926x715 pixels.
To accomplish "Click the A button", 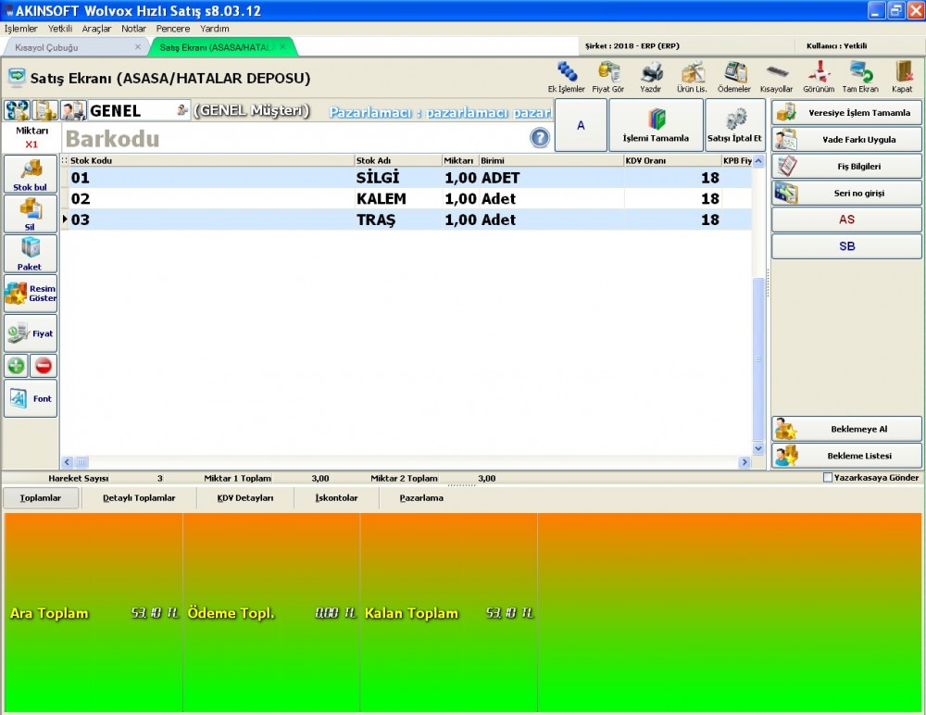I will tap(581, 125).
